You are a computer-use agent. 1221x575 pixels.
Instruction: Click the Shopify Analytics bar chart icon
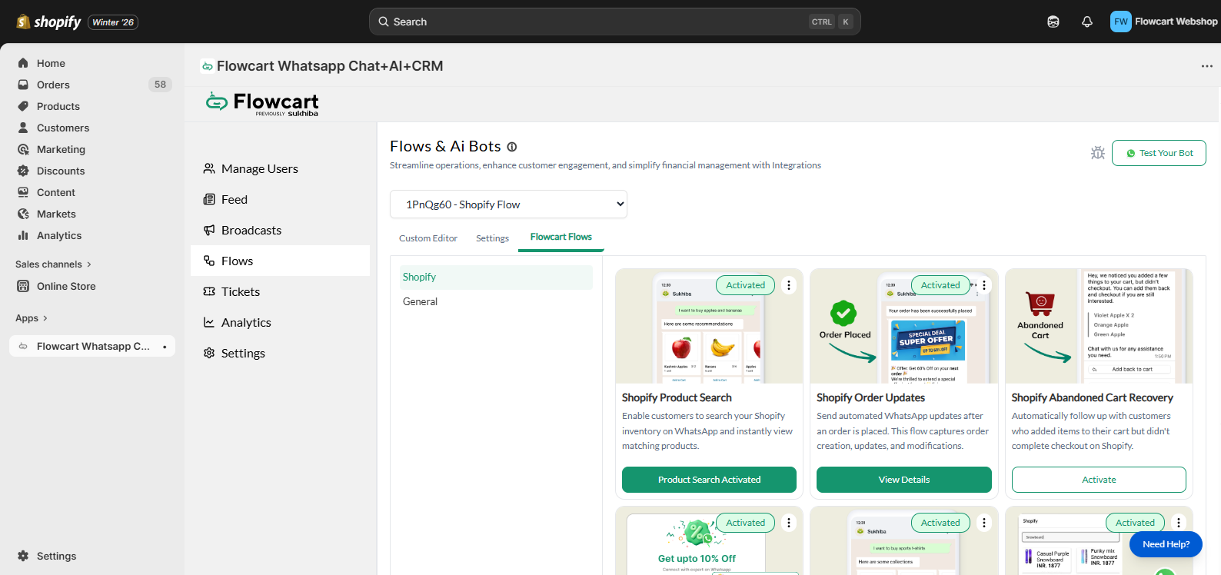coord(23,235)
